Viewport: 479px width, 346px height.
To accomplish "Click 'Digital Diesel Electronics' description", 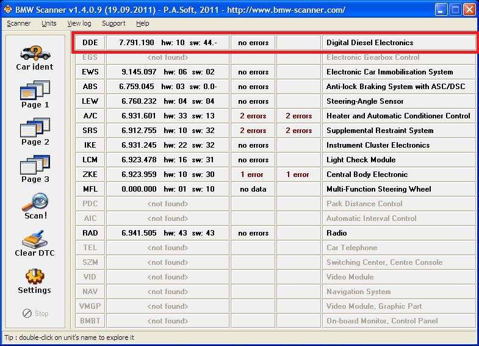I will click(x=370, y=43).
